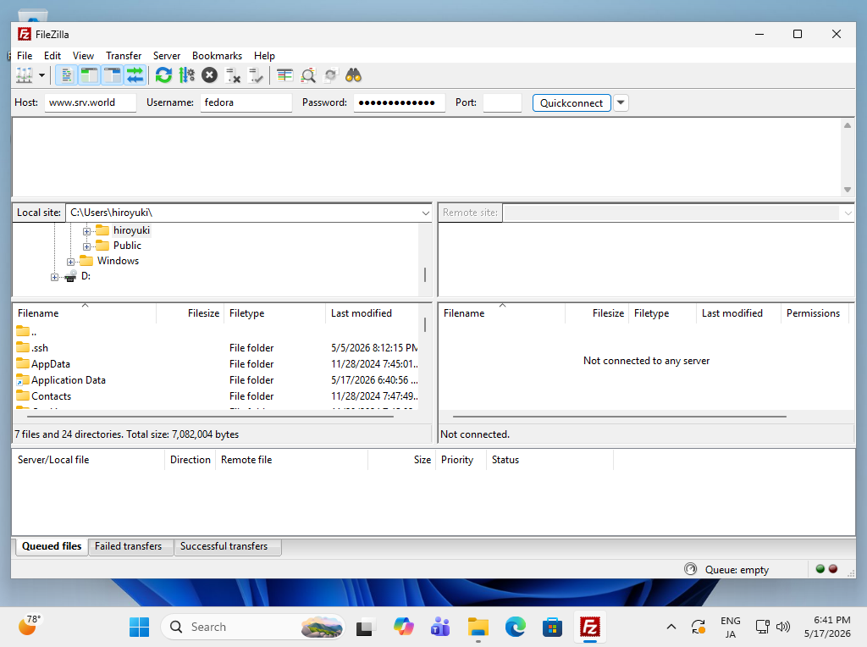The width and height of the screenshot is (867, 647).
Task: Open the Site Manager dropdown arrow
Action: click(x=41, y=75)
